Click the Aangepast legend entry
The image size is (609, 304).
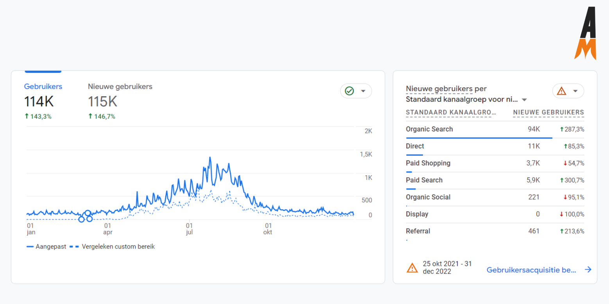click(47, 247)
